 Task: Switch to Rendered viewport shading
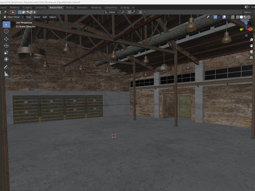tap(249, 17)
